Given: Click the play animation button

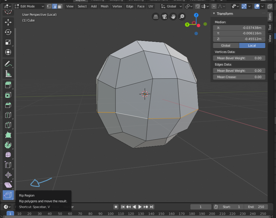Looking at the screenshot, I should (x=140, y=207).
